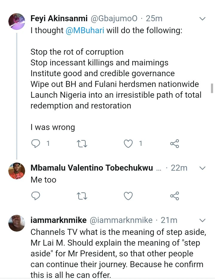Tap iammarknmike's profile avatar

point(17,223)
